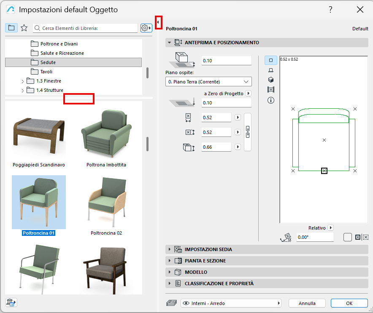Open the Relativo arrow menu
The image size is (373, 313).
coord(330,228)
